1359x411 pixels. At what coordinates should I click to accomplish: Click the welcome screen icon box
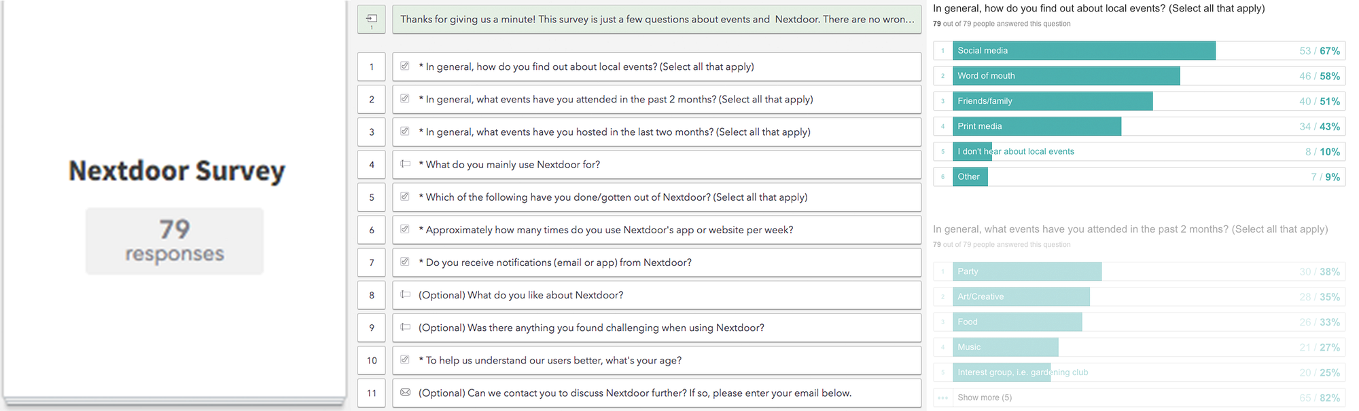(372, 20)
